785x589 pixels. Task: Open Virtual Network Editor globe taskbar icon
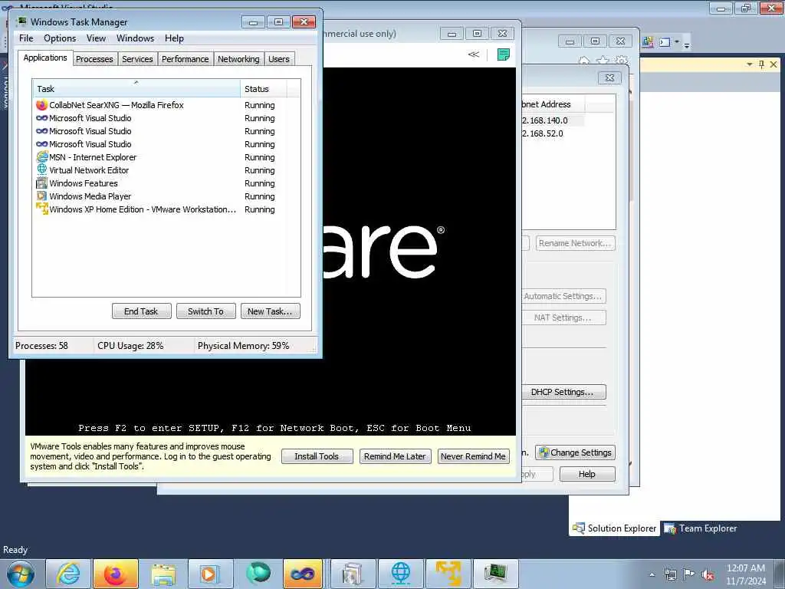point(400,574)
